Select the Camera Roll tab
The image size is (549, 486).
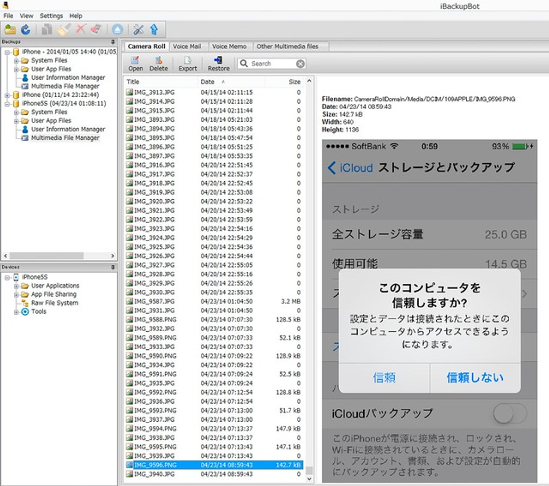click(x=146, y=46)
